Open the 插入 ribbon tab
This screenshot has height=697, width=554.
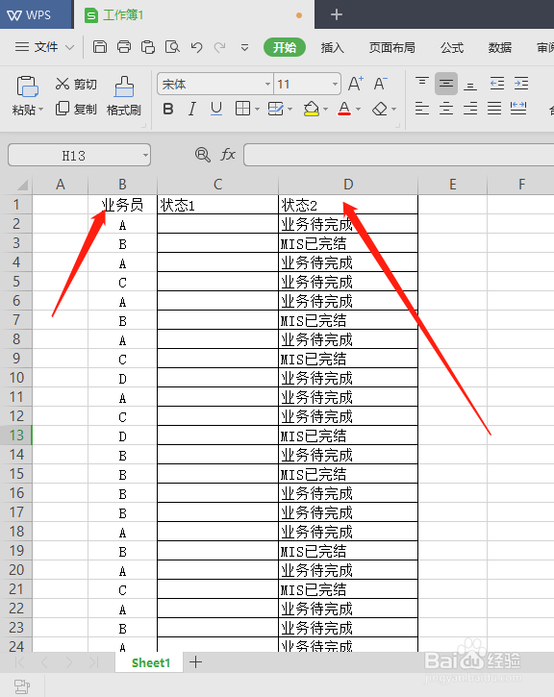332,47
